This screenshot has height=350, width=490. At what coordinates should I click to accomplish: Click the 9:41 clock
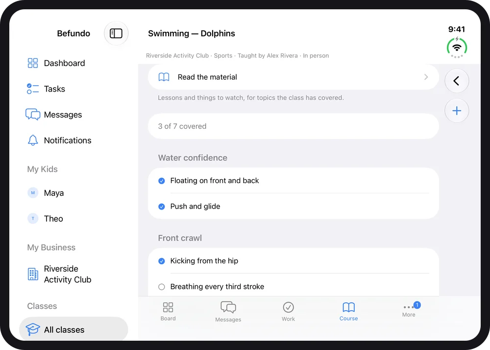[x=457, y=29]
